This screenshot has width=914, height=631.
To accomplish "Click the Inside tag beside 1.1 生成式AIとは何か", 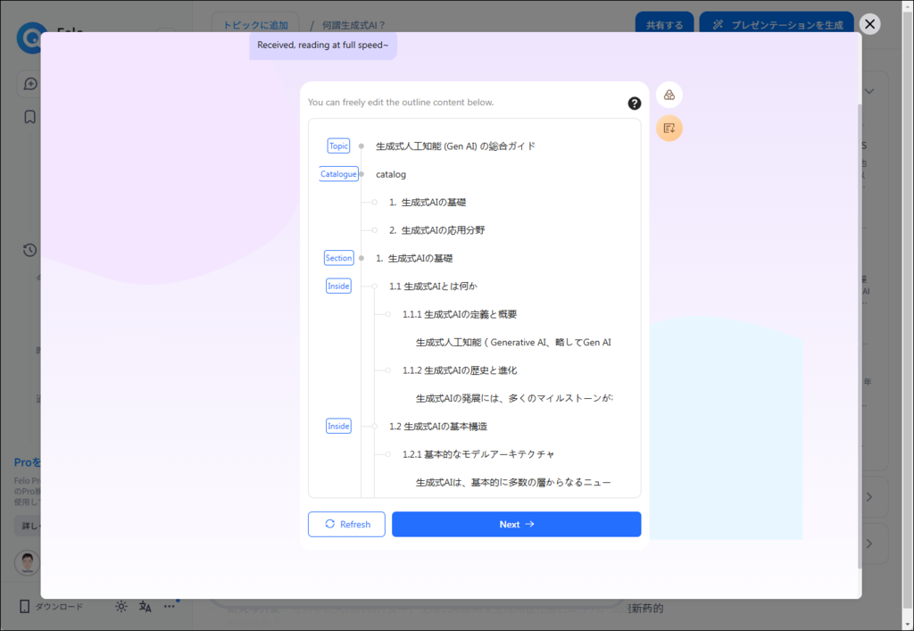I will (x=338, y=286).
